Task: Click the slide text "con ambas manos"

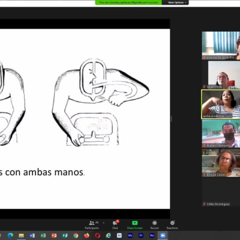Action: pos(44,172)
